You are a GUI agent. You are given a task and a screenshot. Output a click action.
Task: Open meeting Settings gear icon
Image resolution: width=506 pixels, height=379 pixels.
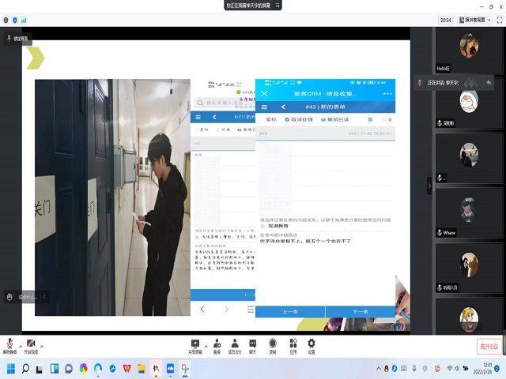point(312,347)
